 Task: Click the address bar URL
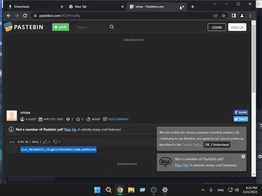point(59,16)
